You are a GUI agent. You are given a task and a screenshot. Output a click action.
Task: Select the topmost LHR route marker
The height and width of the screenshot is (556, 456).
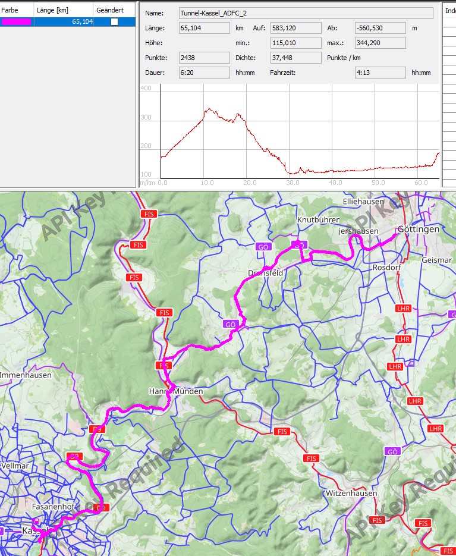tap(403, 308)
